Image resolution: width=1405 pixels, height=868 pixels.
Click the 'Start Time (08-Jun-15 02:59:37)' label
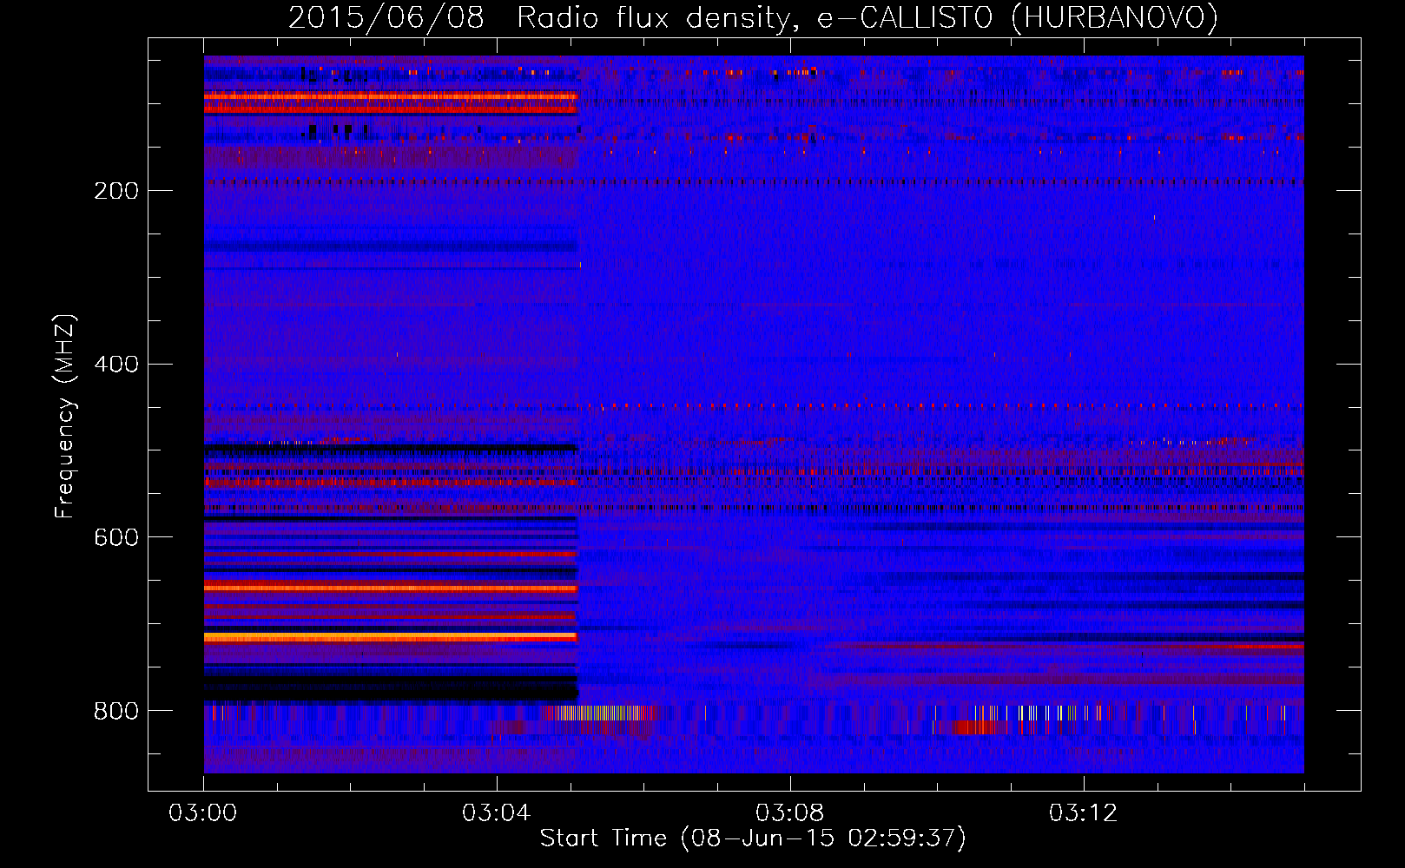[753, 838]
